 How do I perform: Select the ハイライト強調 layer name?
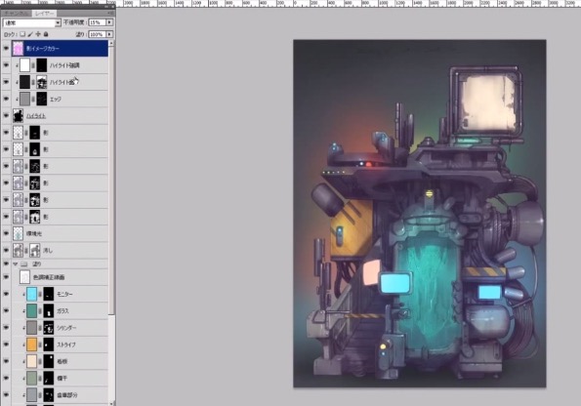[64, 65]
